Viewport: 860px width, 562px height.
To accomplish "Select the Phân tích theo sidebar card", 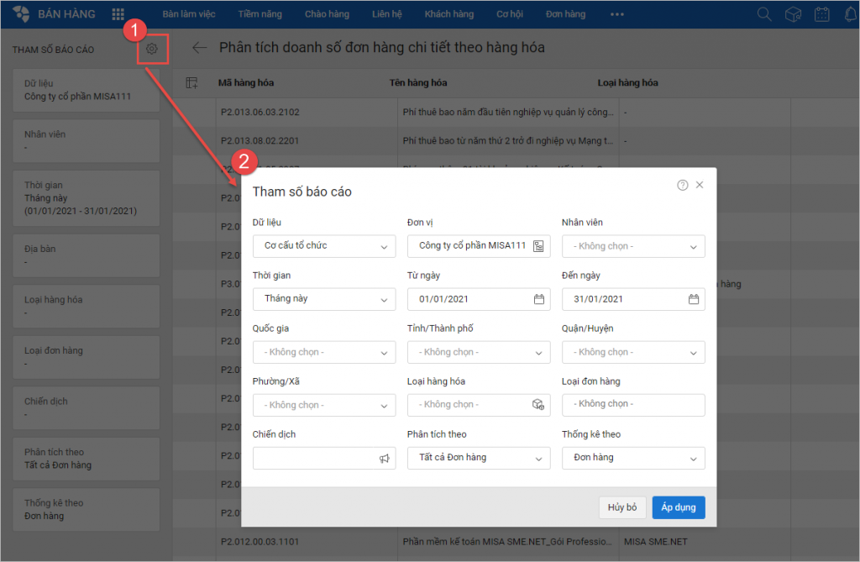I will (87, 459).
